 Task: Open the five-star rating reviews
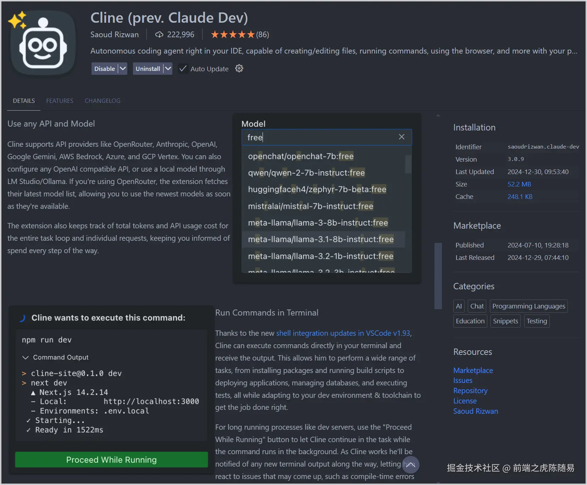233,34
